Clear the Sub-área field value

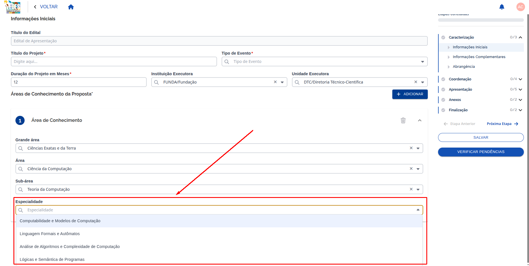(x=411, y=189)
